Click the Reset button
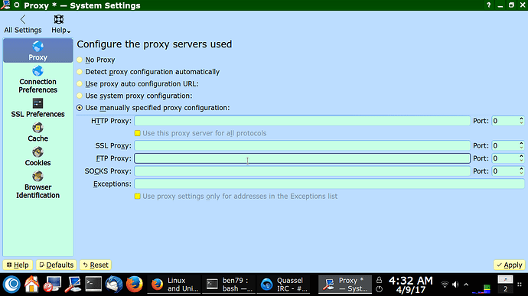The image size is (528, 296). point(96,265)
